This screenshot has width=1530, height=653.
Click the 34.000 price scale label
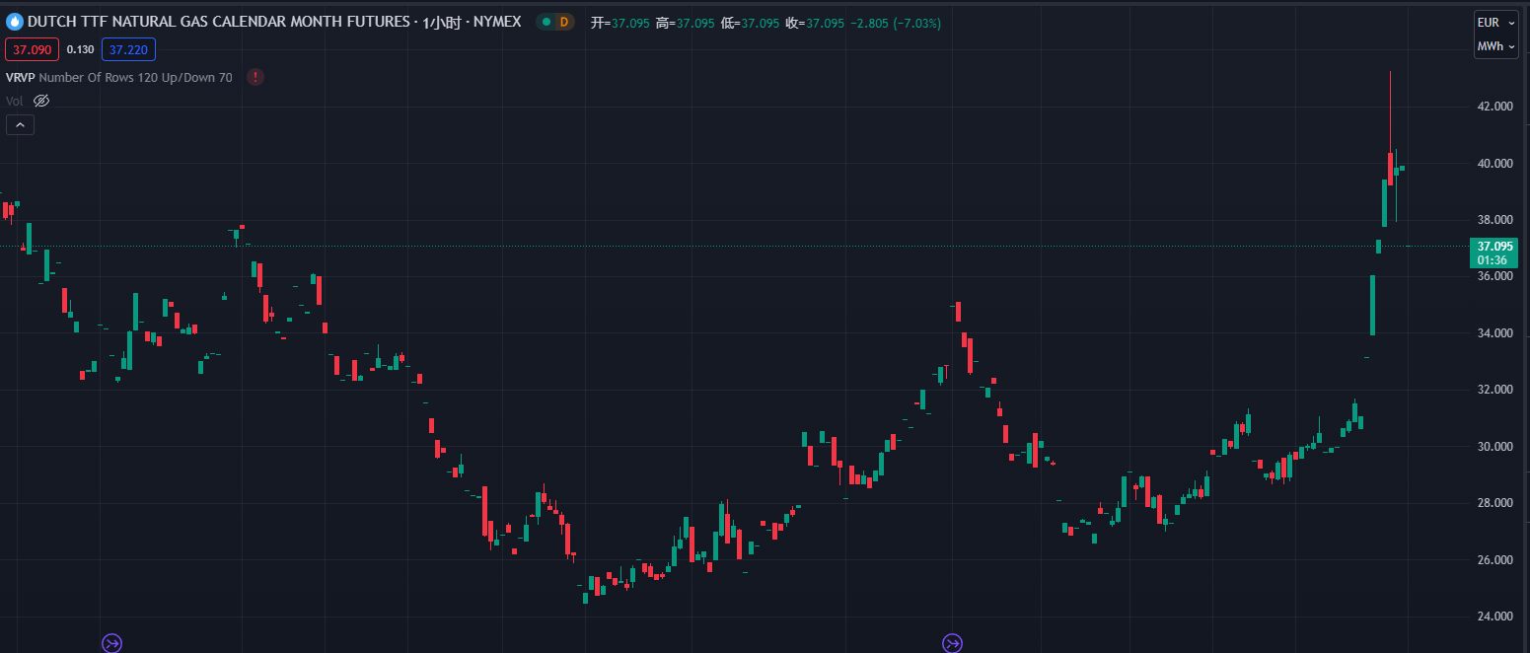pos(1494,333)
